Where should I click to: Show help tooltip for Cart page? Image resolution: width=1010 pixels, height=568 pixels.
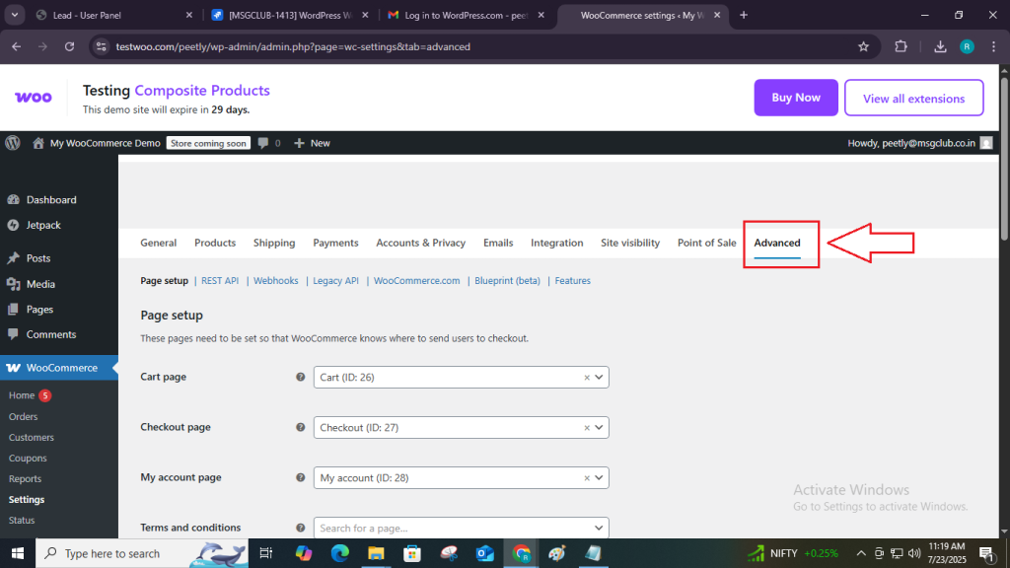[300, 378]
